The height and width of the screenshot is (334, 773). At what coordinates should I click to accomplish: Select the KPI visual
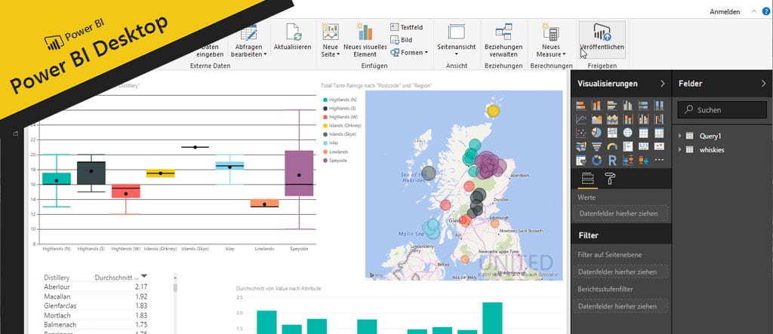click(658, 146)
